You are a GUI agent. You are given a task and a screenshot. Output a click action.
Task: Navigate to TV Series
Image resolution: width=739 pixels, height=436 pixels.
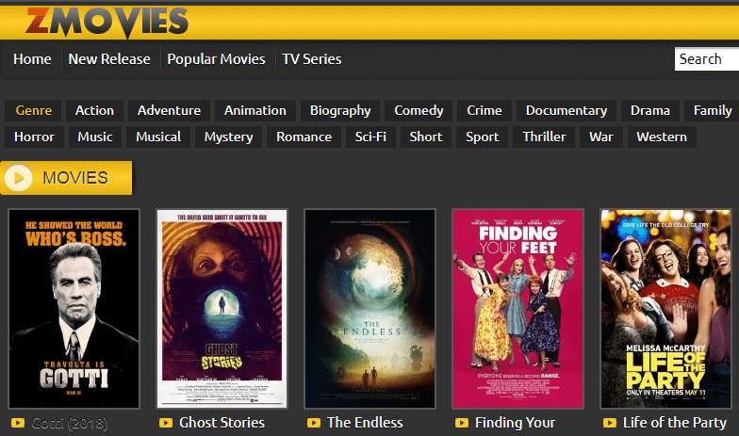[312, 58]
